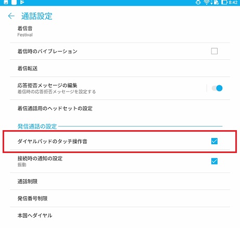Tap the battery icon in status bar
240x228 pixels.
click(224, 3)
